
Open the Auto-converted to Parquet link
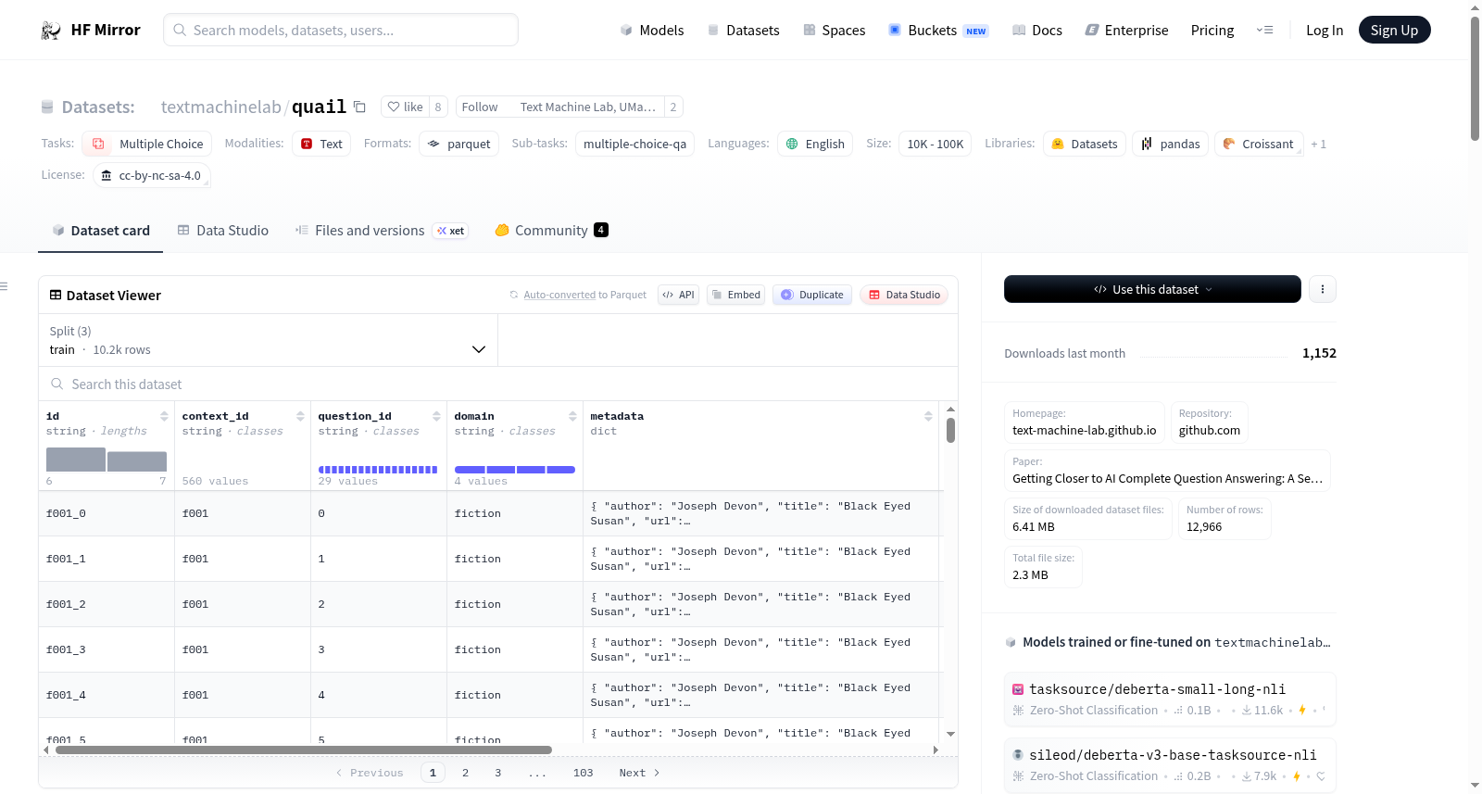click(559, 295)
